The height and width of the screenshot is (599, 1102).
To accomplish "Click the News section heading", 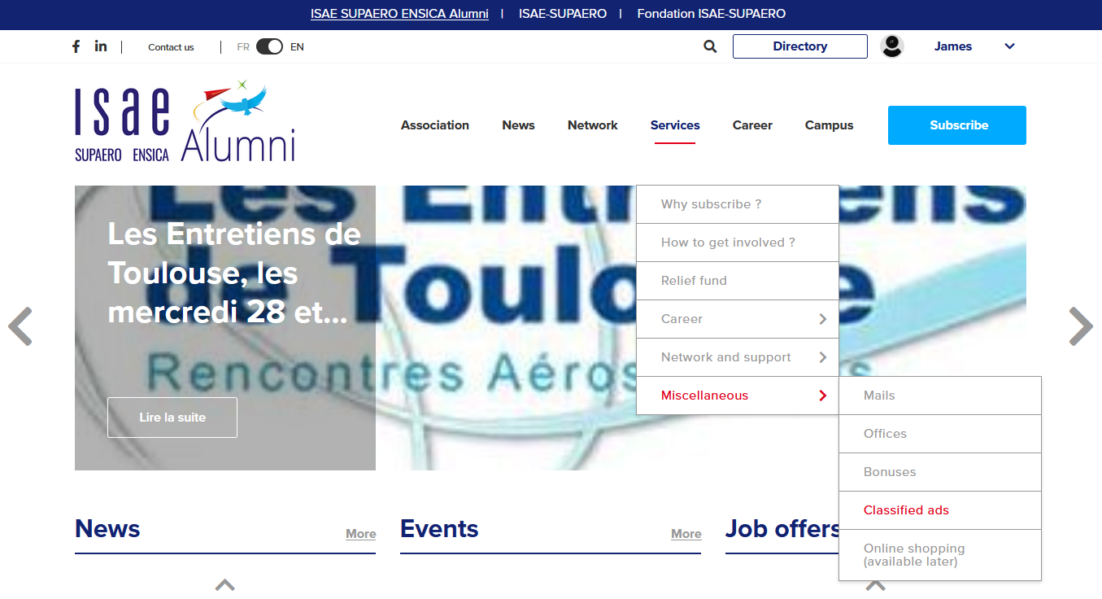I will tap(107, 529).
